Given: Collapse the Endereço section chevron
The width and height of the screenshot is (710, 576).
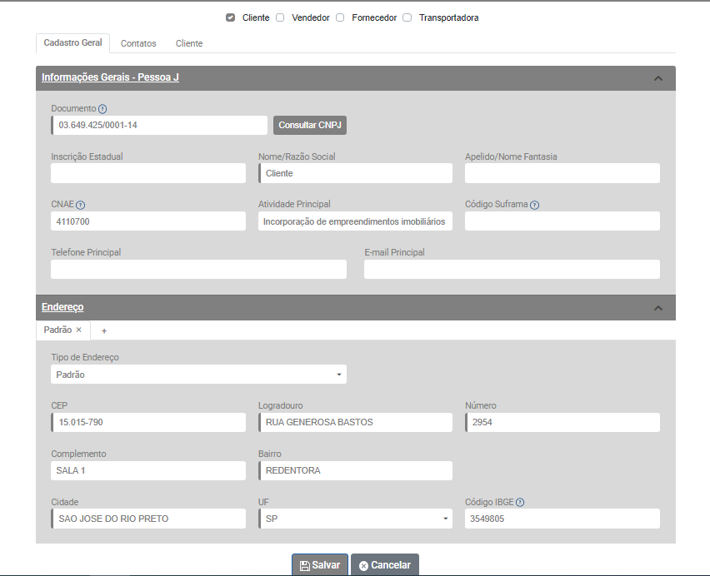Looking at the screenshot, I should click(x=657, y=308).
